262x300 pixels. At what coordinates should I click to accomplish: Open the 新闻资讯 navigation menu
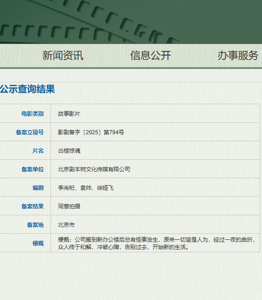pyautogui.click(x=63, y=56)
